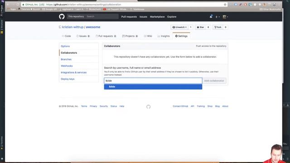Switch to the Pull requests repository tab
This screenshot has height=163, width=290.
click(106, 36)
